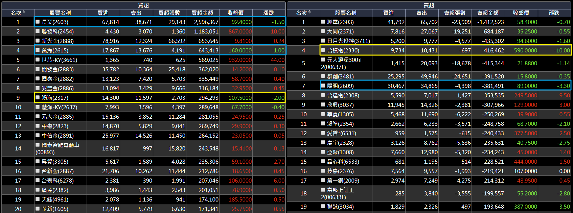Image resolution: width=573 pixels, height=213 pixels.
Task: Check the box for 聯電(2303)
Action: [323, 22]
